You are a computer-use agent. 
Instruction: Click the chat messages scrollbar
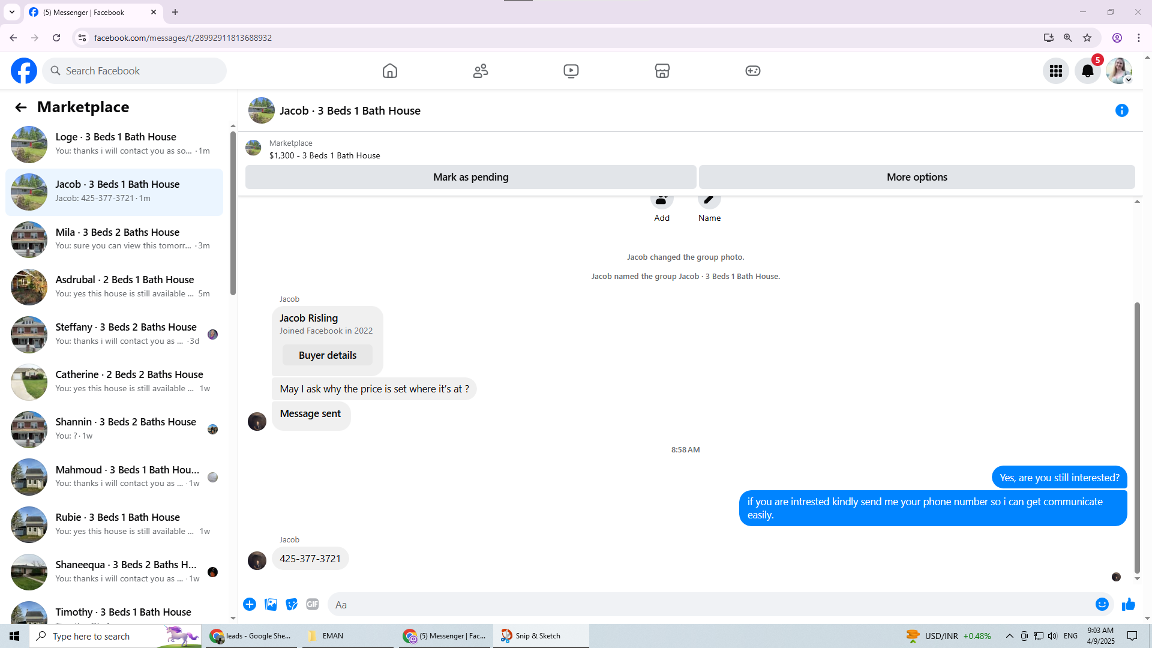(x=1137, y=438)
